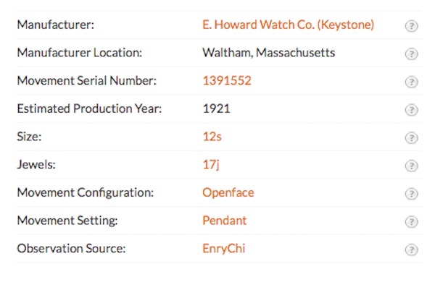Click the Movement Serial Number label
This screenshot has width=435, height=290.
coord(87,80)
